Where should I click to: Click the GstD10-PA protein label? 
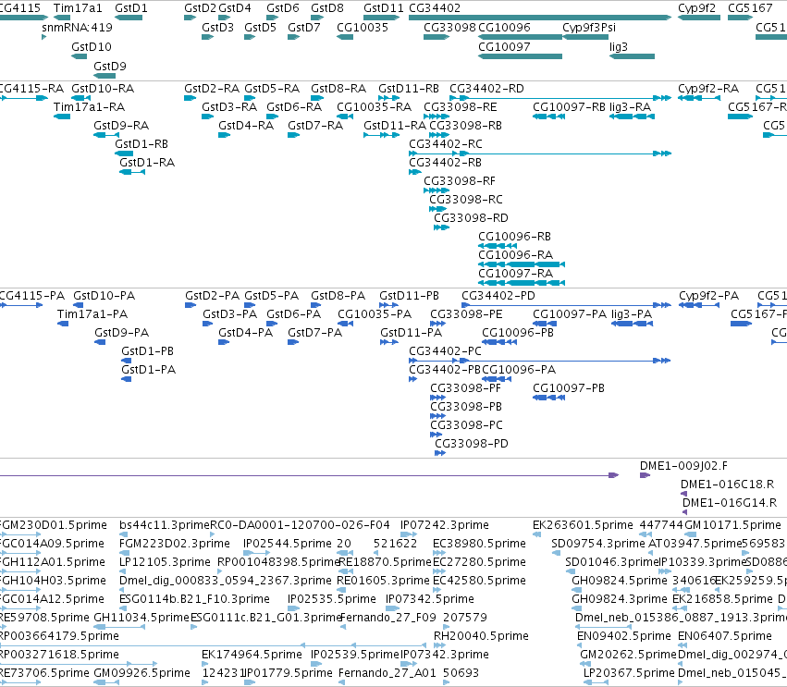pyautogui.click(x=105, y=296)
